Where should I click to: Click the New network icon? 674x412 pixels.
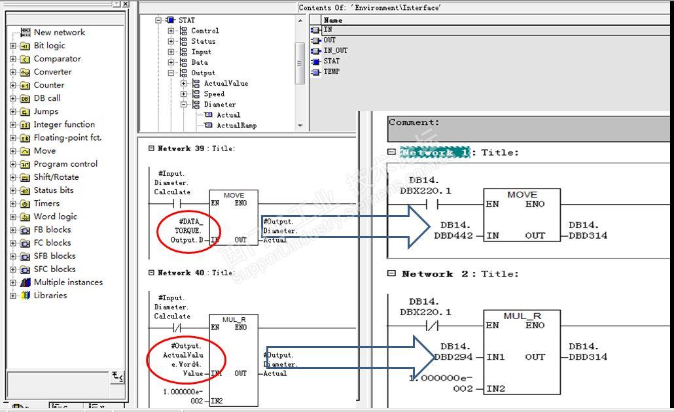click(26, 32)
